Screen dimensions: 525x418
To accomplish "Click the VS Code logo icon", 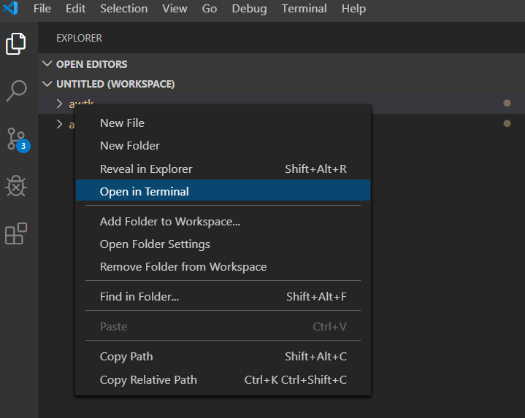I will click(x=10, y=8).
